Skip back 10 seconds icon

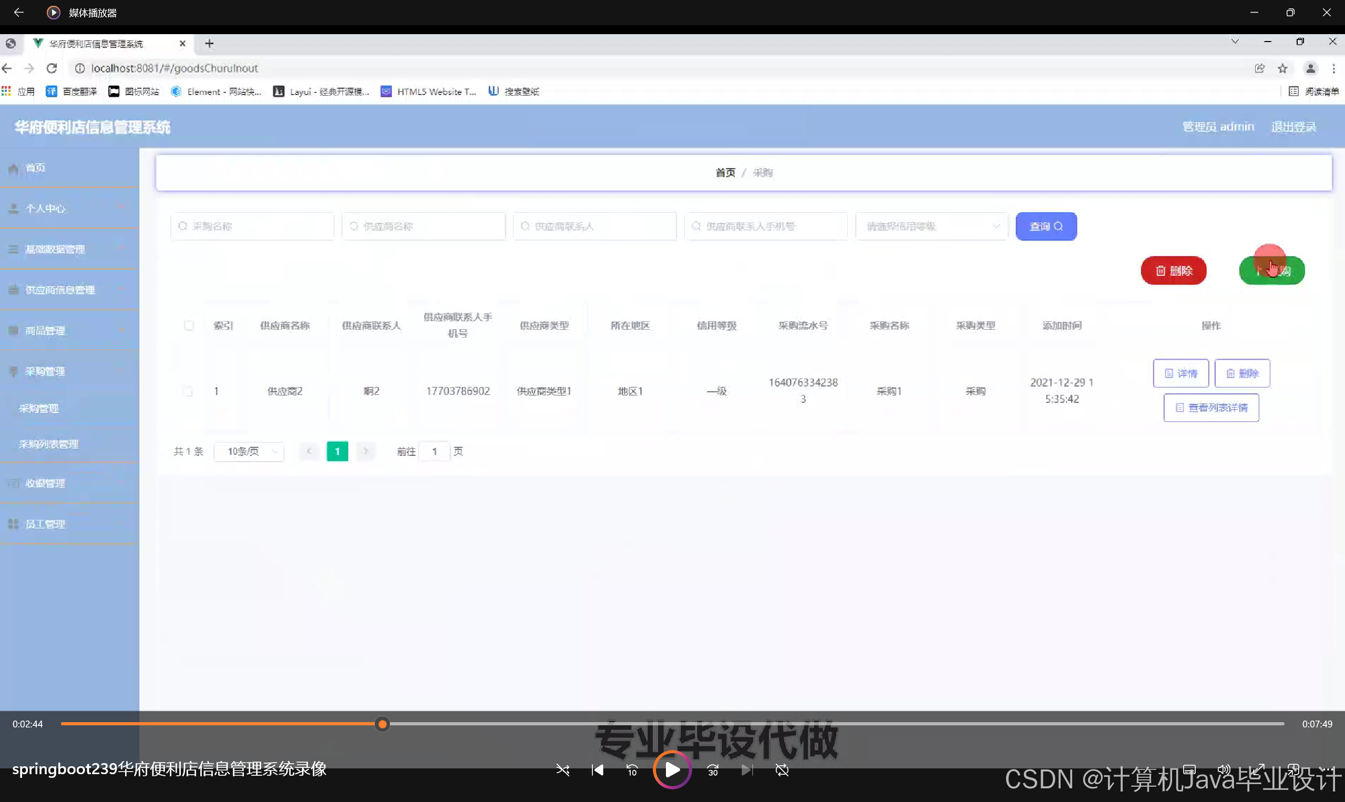[x=632, y=770]
